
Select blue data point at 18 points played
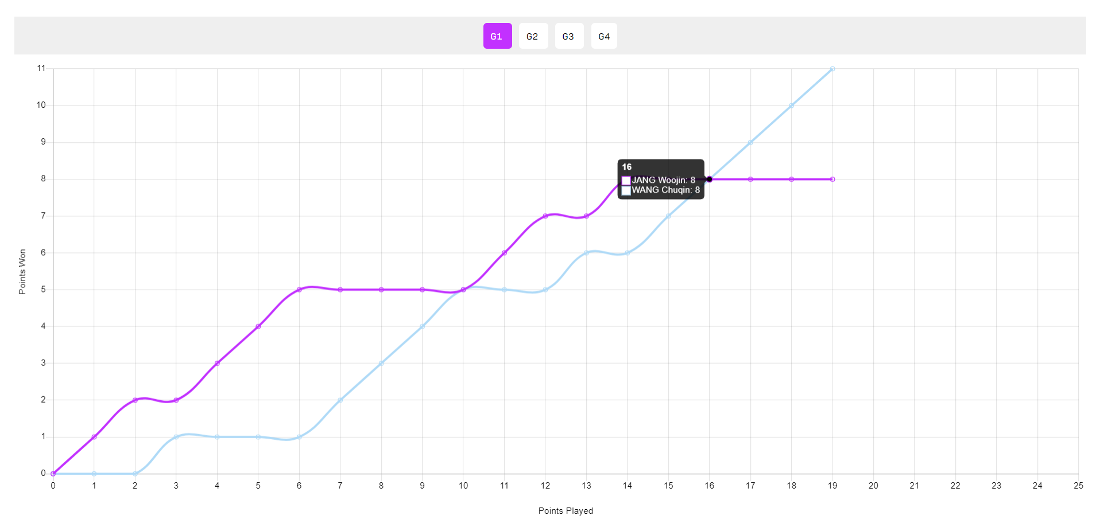tap(792, 106)
